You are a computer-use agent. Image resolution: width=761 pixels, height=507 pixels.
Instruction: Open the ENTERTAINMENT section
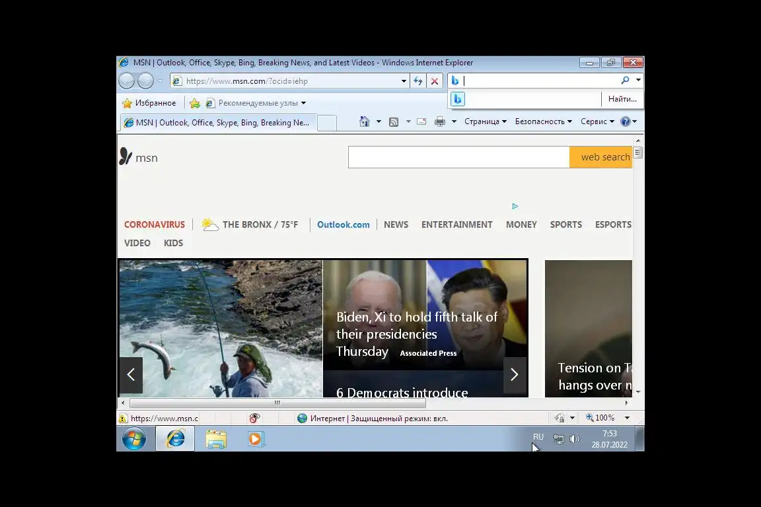pos(456,224)
